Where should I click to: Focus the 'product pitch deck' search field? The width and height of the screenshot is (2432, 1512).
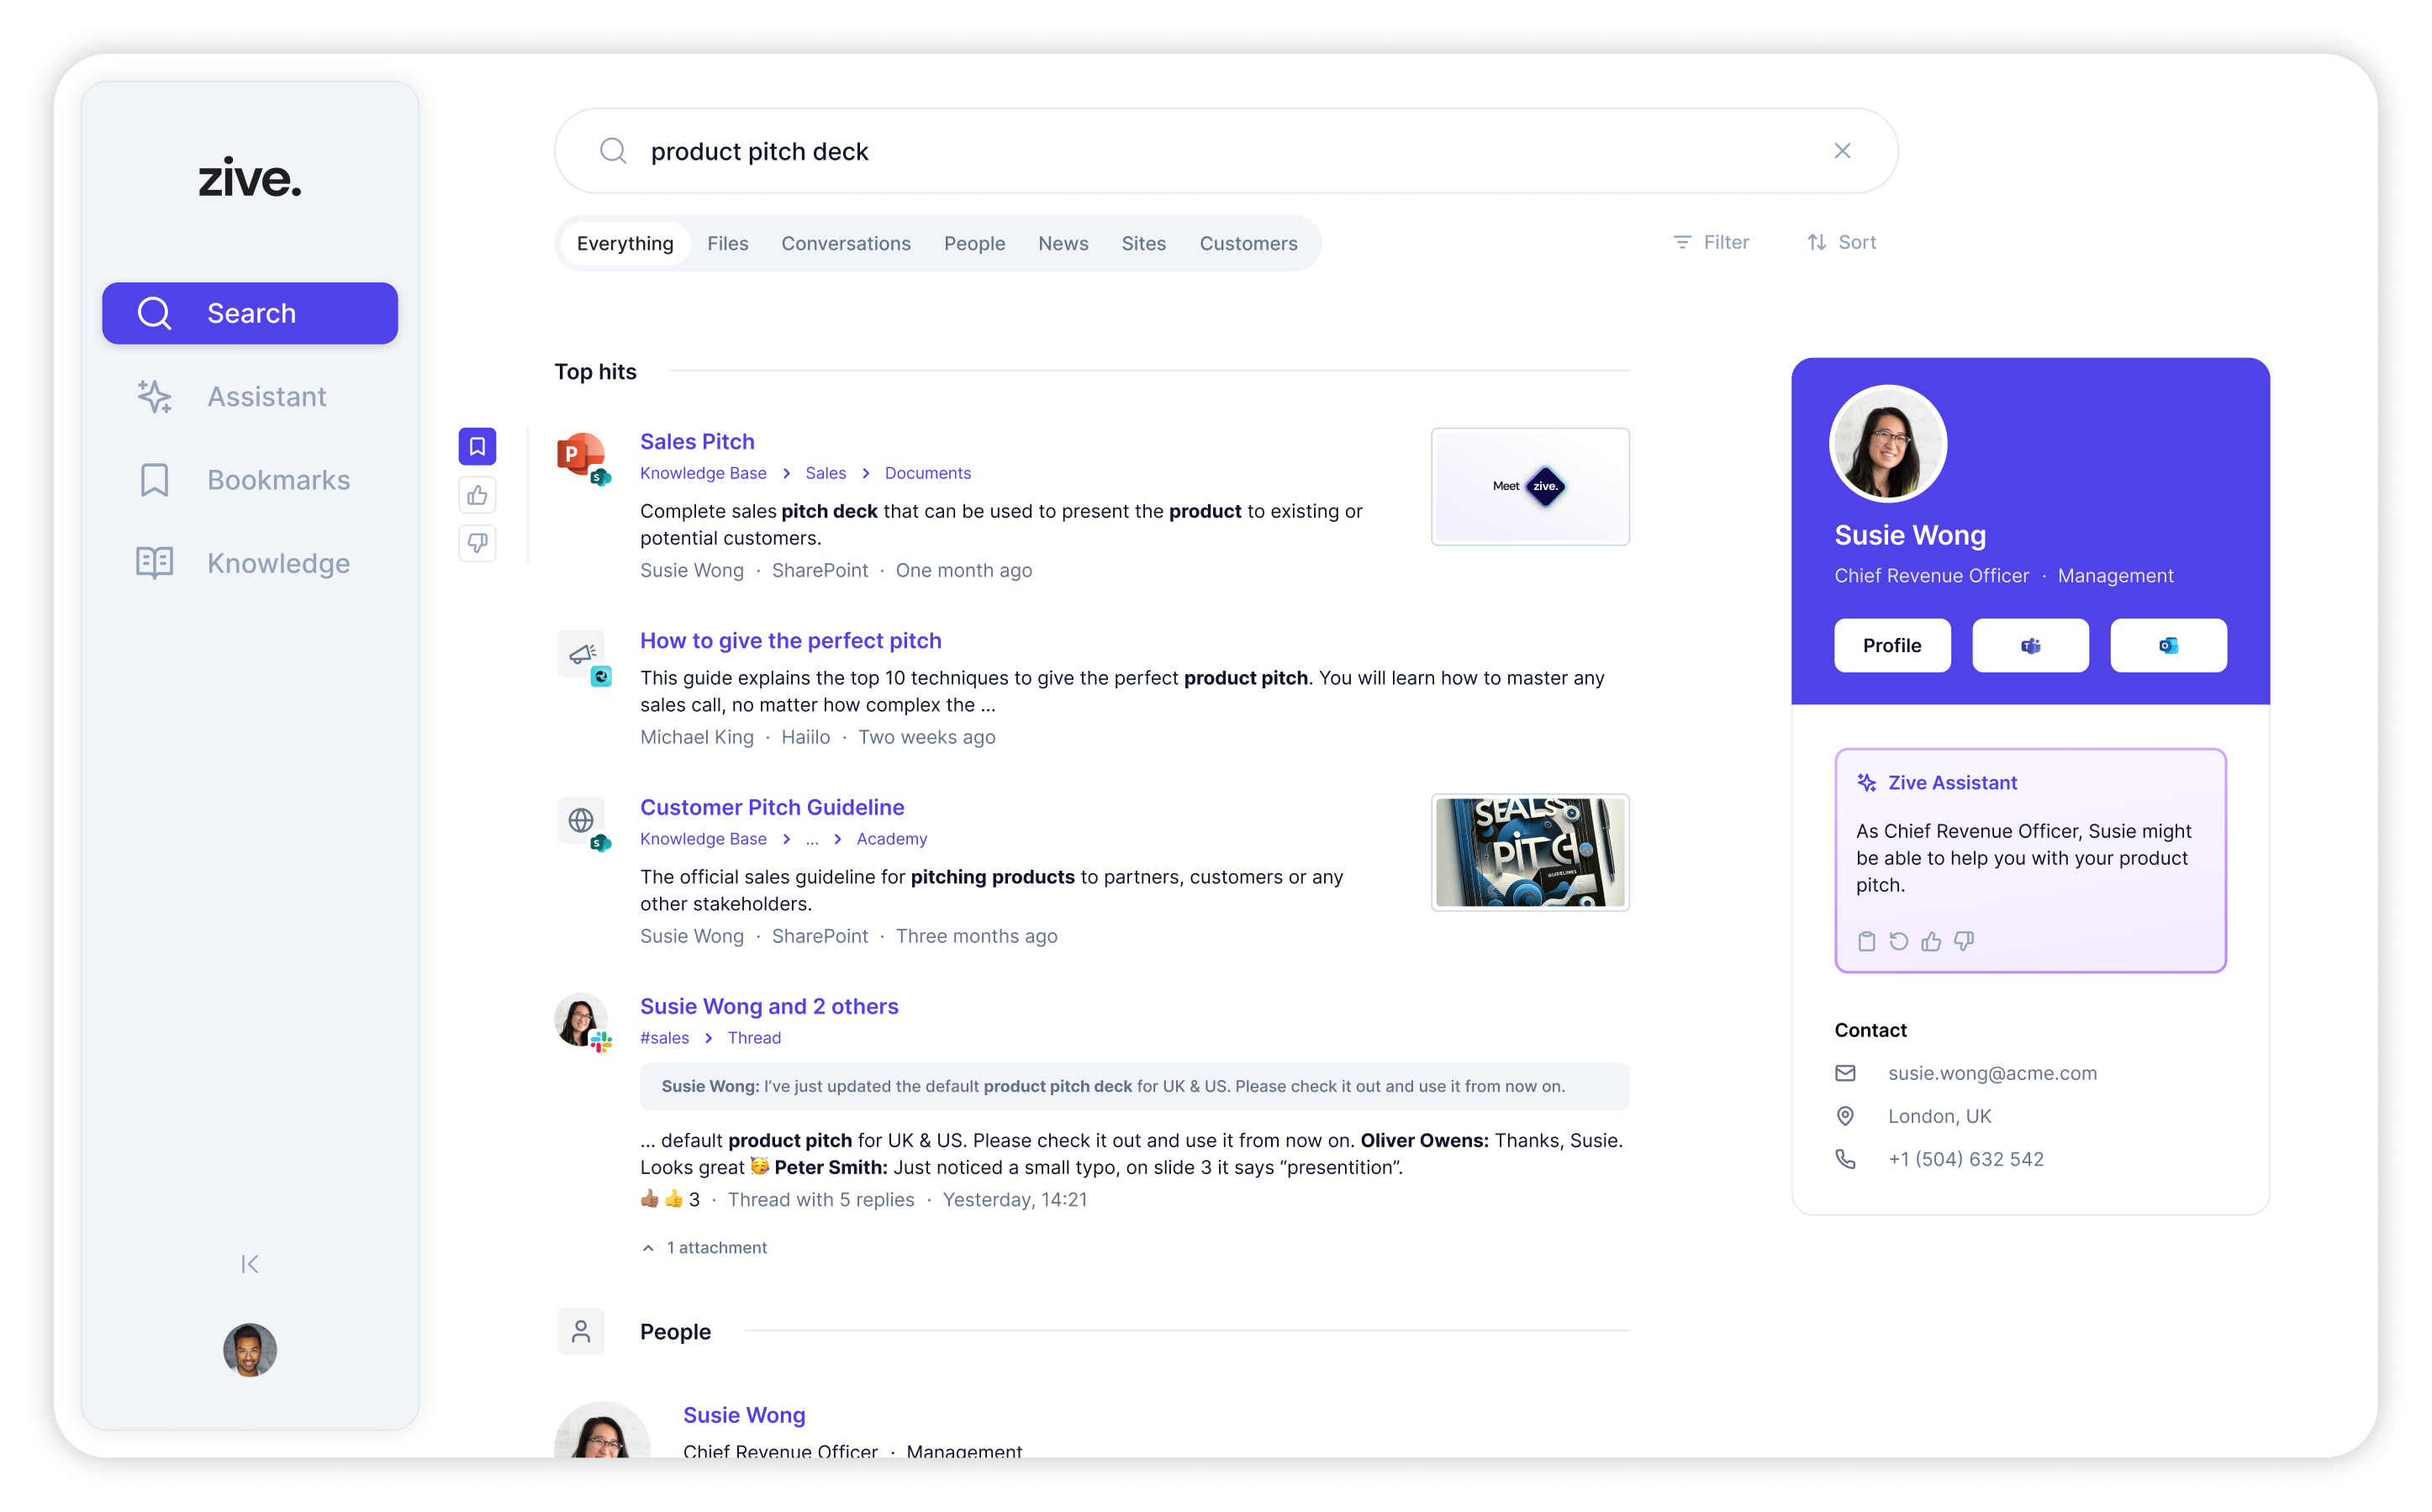tap(1226, 151)
